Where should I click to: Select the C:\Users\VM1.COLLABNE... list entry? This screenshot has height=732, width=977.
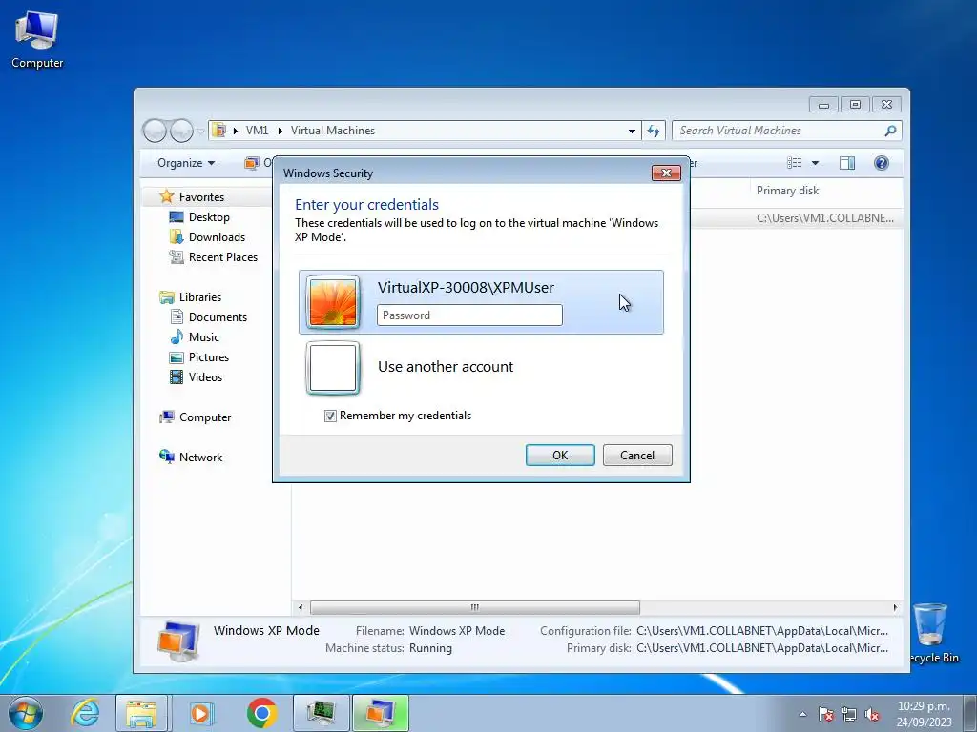click(x=825, y=218)
